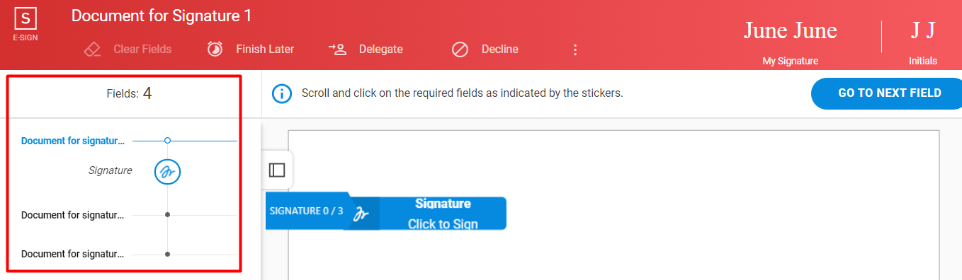Image resolution: width=962 pixels, height=280 pixels.
Task: Click the pen icon on signature sticker
Action: (x=361, y=214)
